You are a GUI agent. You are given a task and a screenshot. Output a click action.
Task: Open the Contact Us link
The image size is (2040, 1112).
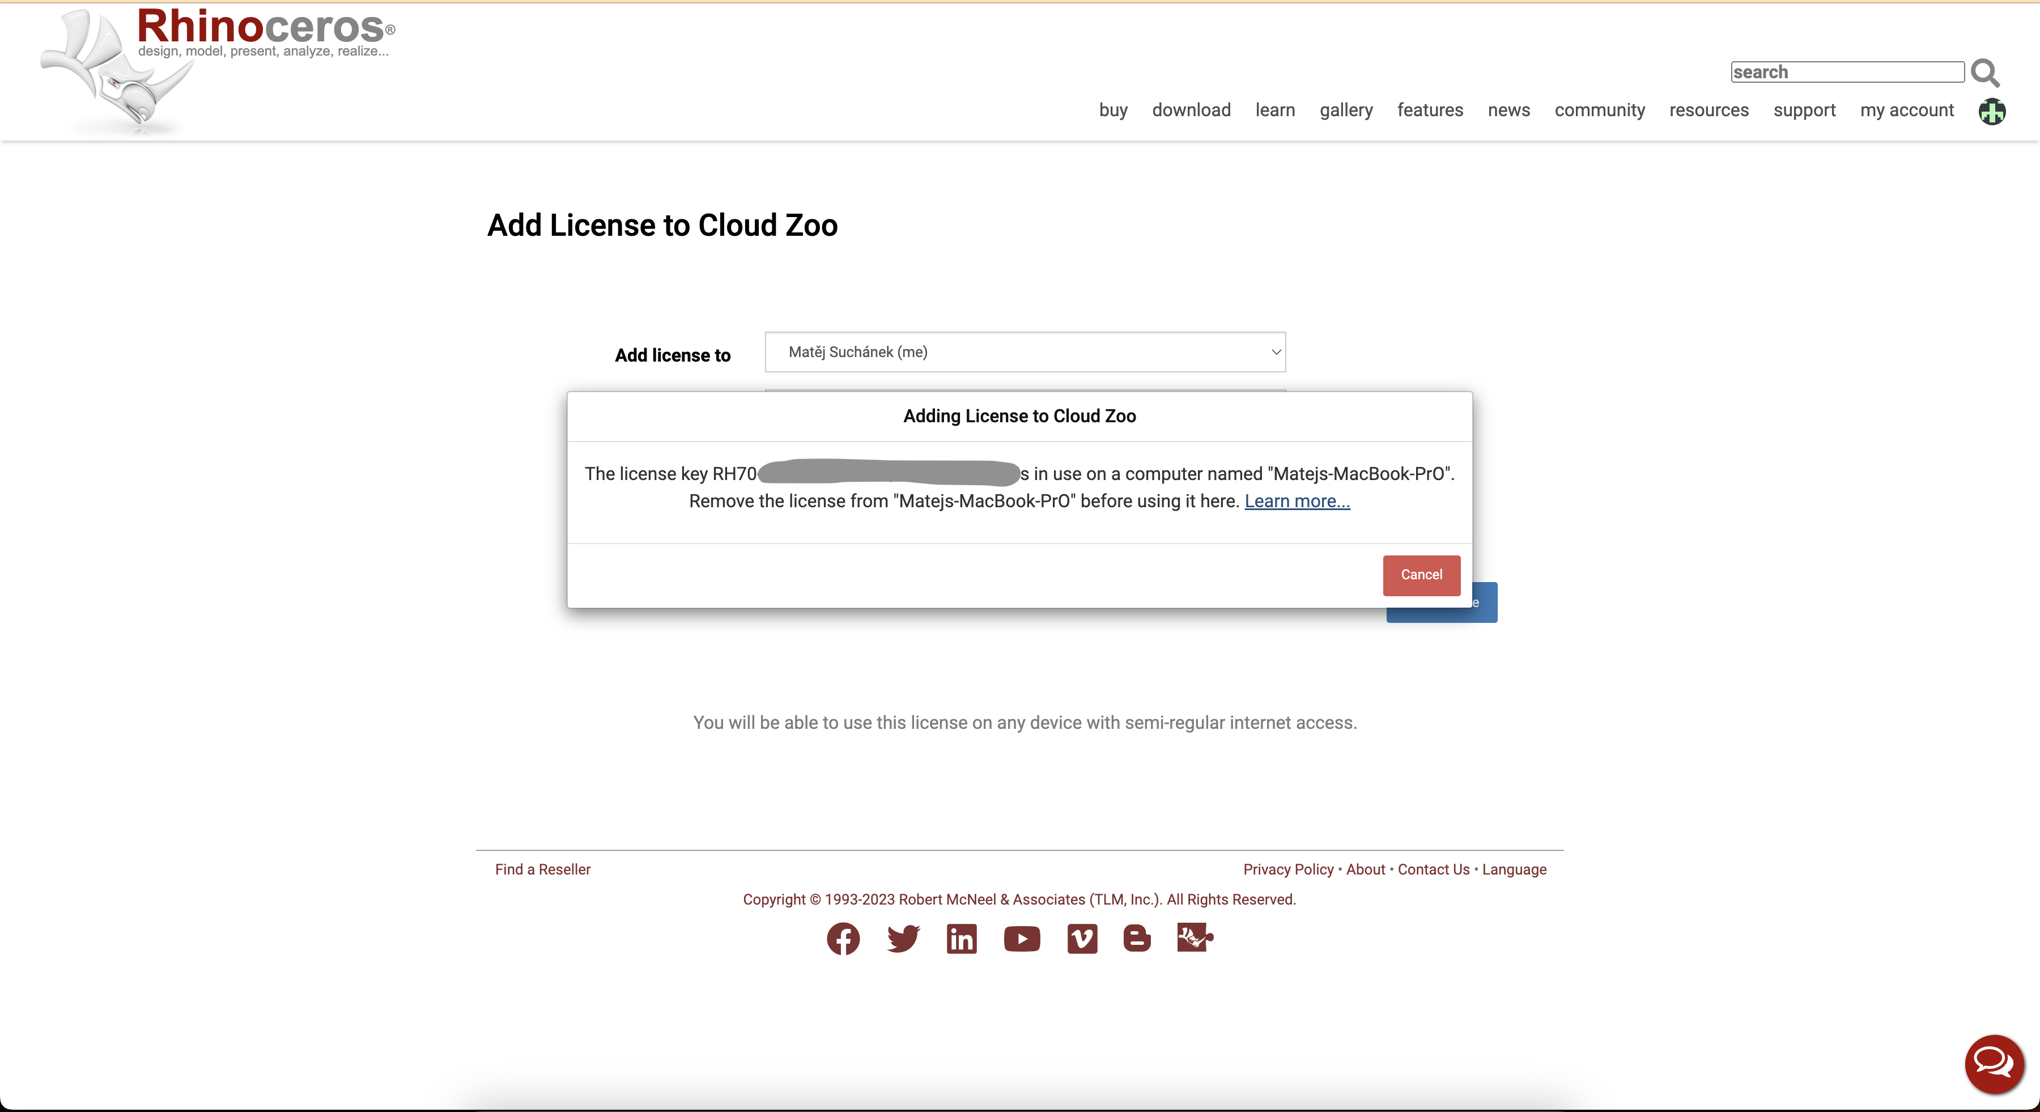pyautogui.click(x=1434, y=869)
